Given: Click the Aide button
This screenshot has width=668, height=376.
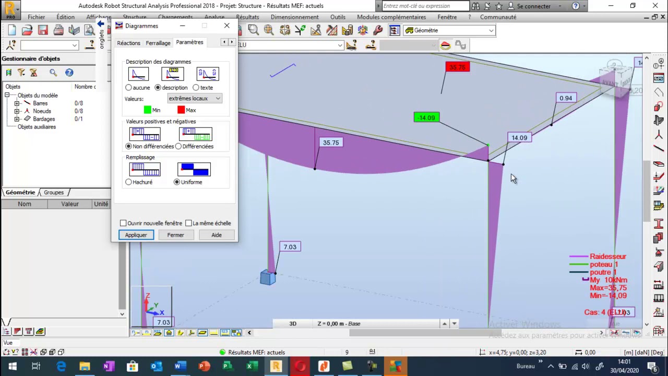Looking at the screenshot, I should [216, 235].
